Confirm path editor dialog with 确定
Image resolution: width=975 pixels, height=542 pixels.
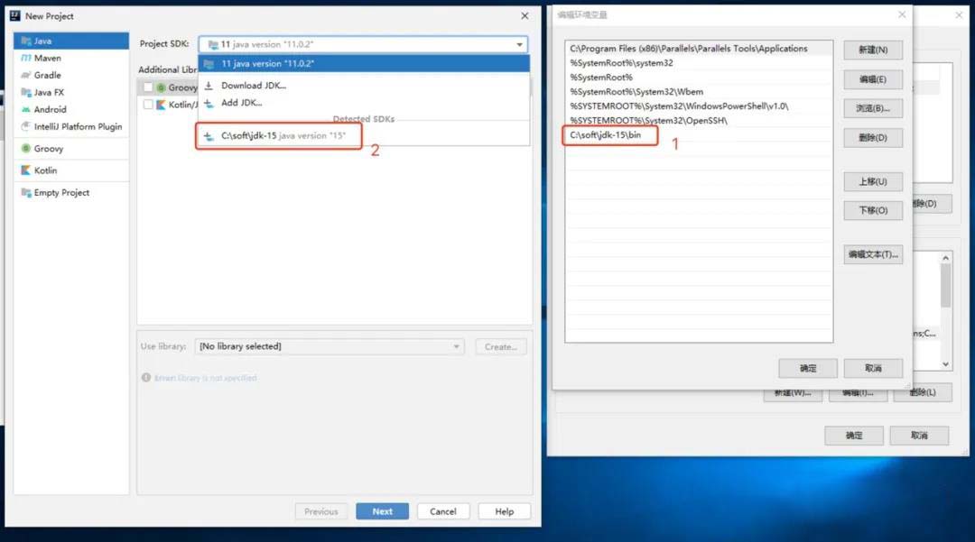pos(808,368)
